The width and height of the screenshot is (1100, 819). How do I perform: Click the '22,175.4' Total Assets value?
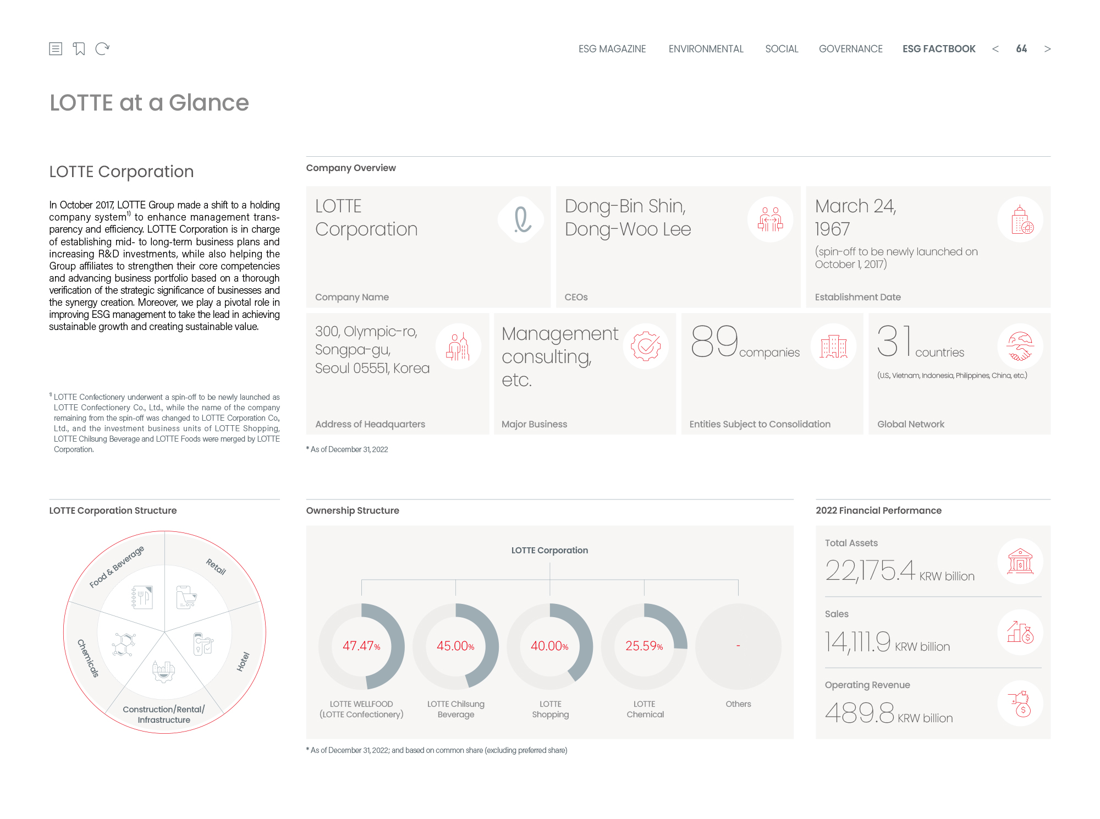pos(870,570)
